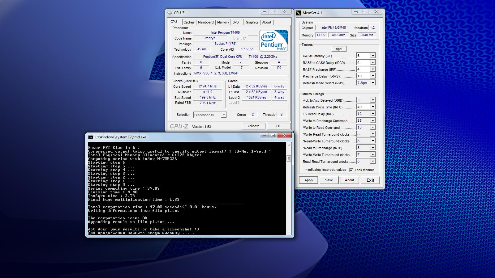Open the RAS# to CAS# Delay dropdown
Screen dimensions: 495x278
pos(373,63)
